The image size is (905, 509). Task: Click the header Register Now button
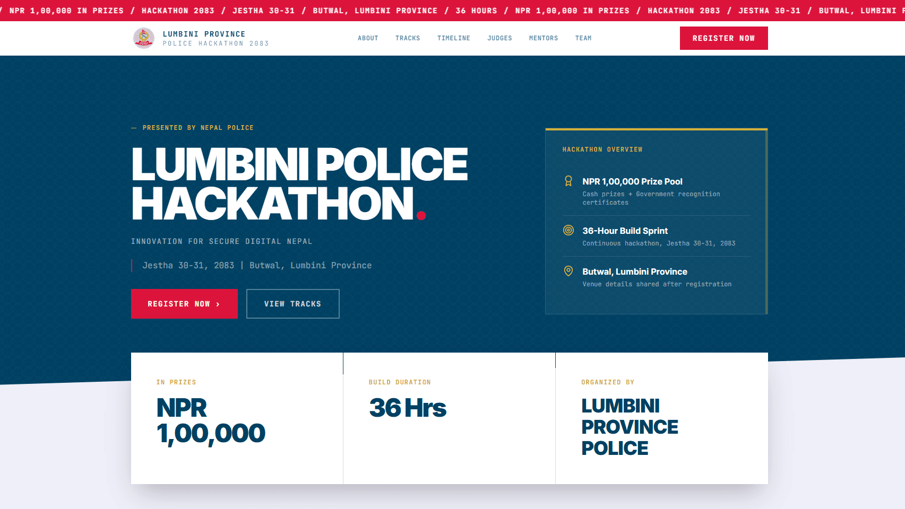723,38
